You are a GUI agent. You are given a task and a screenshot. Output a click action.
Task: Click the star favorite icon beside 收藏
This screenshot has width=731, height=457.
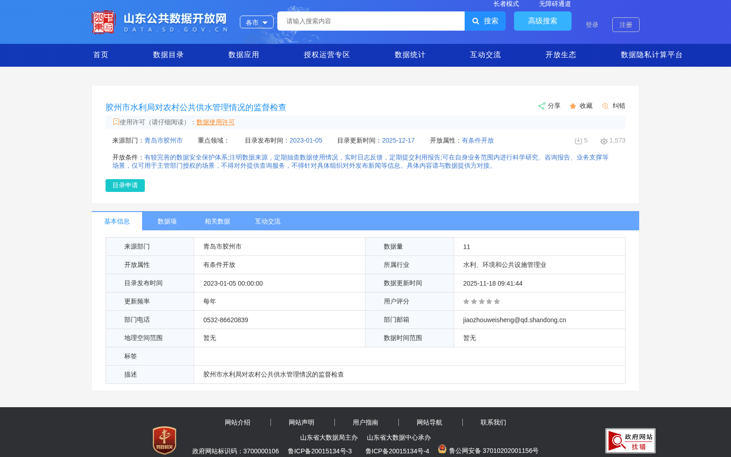573,106
